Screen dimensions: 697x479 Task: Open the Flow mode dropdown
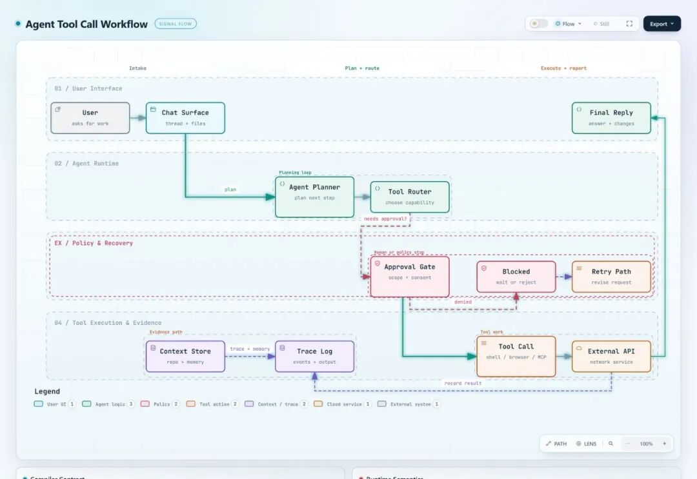[568, 23]
